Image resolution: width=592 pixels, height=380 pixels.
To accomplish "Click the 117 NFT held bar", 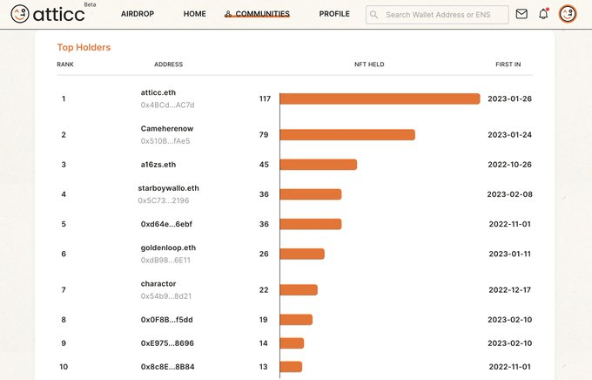I will pos(380,98).
